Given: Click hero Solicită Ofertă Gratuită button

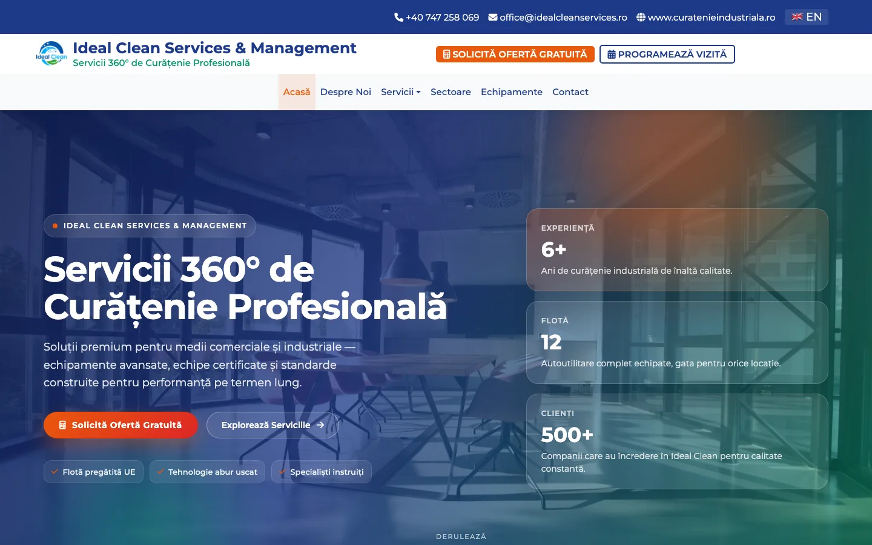Looking at the screenshot, I should click(x=121, y=425).
